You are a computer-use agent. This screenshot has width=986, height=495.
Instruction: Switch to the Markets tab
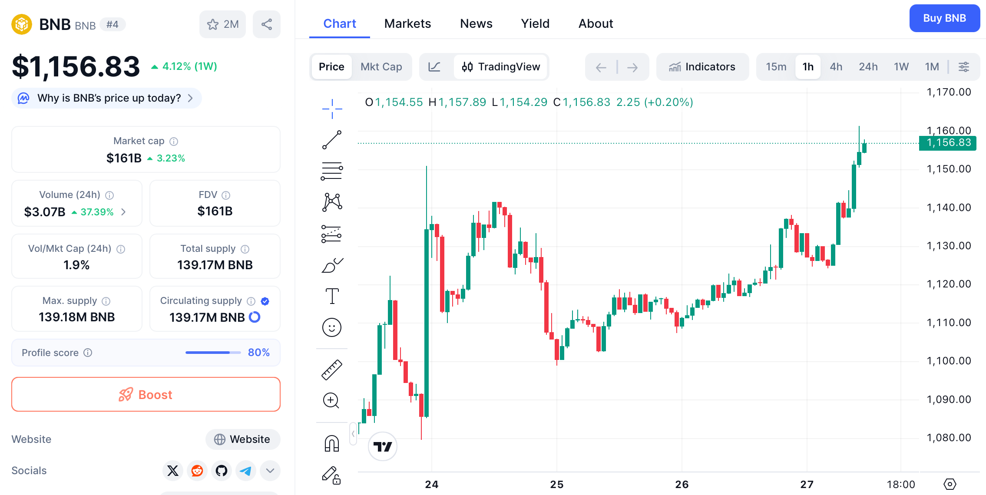pos(407,23)
